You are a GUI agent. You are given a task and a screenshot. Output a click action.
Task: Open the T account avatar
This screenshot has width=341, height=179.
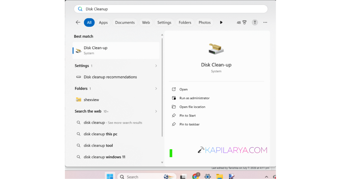click(x=255, y=23)
